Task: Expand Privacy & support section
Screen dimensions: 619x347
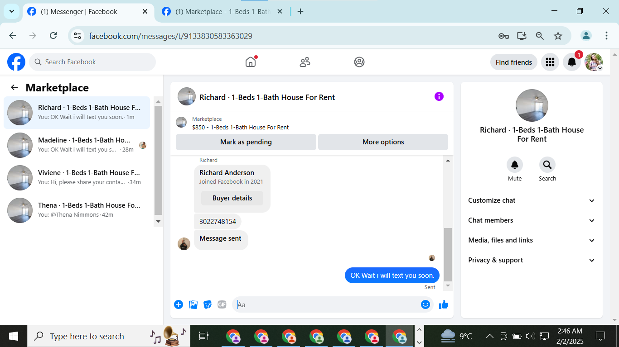Action: point(532,260)
